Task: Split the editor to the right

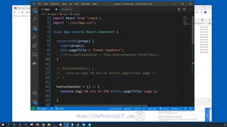Action: coord(184,9)
